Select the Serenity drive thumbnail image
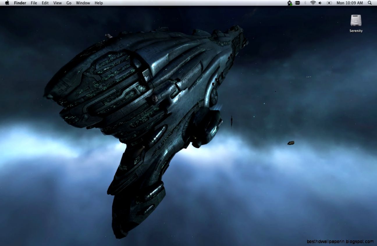Screen dimensions: 377x246 [356, 20]
